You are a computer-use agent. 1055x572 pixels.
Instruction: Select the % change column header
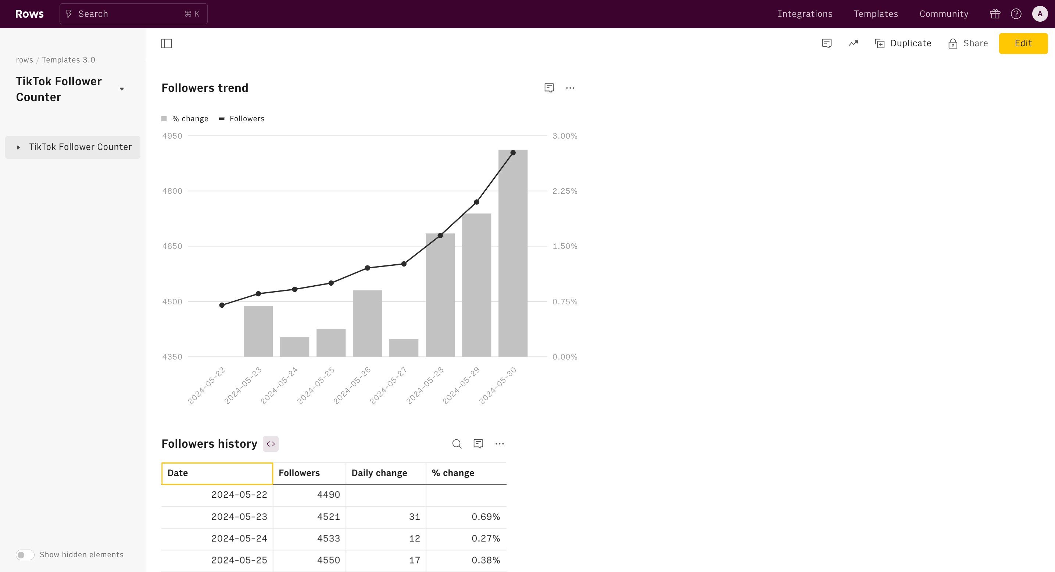[x=466, y=473]
